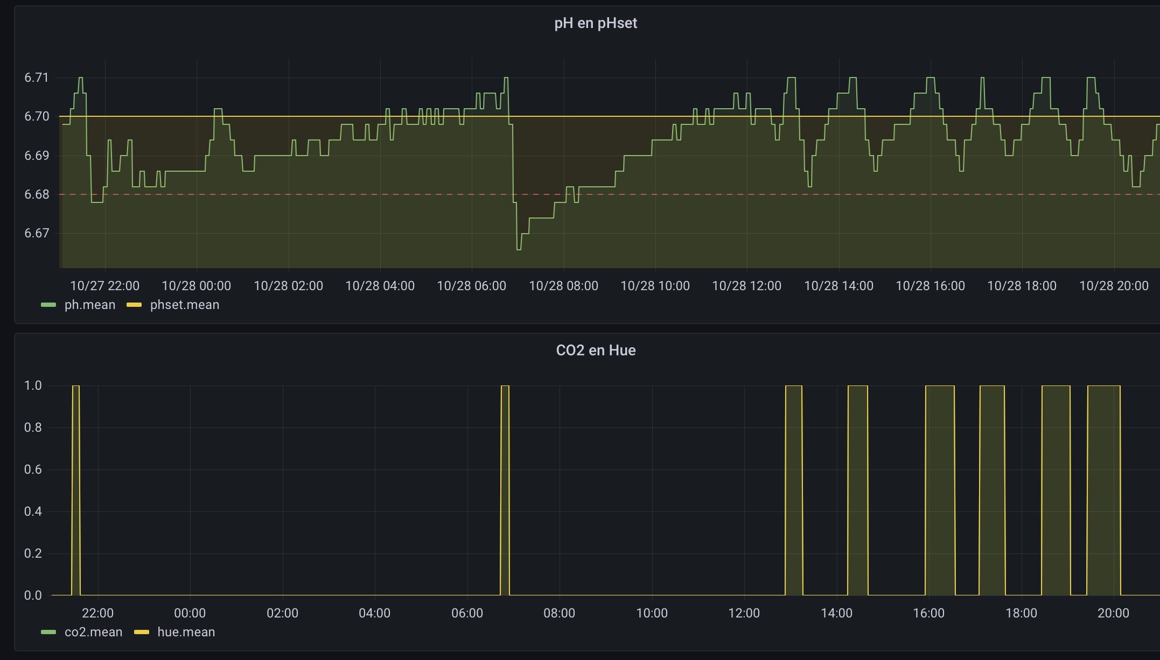Toggle ph.mean series in legend
The width and height of the screenshot is (1160, 660).
click(x=89, y=305)
